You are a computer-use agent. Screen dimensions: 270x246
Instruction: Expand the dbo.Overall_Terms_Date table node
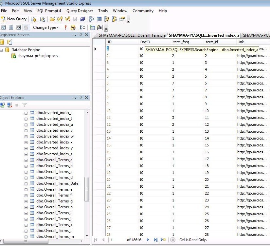click(x=26, y=183)
